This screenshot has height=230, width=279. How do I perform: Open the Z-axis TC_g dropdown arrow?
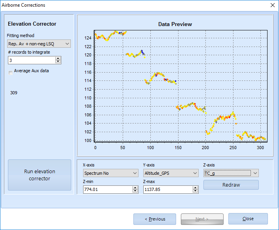tap(255, 173)
